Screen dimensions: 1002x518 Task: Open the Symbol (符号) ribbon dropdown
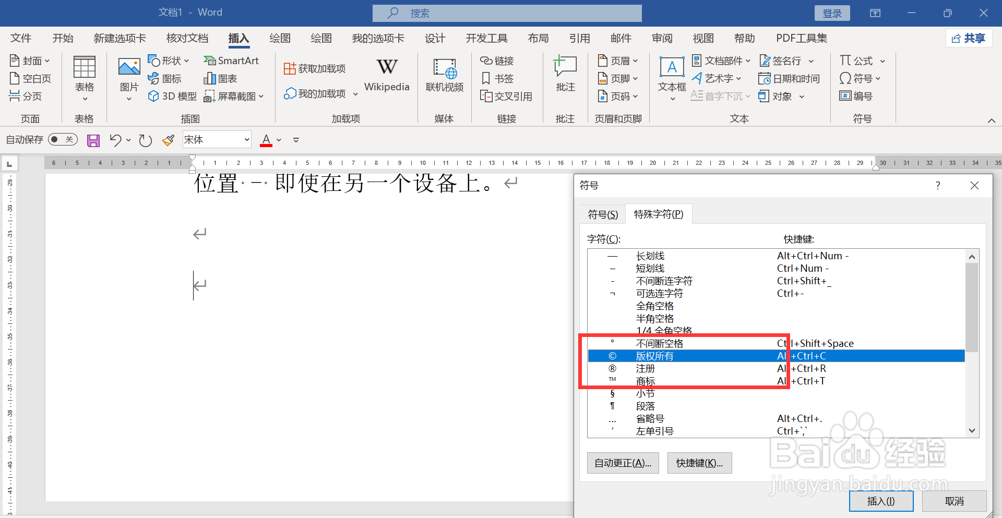coord(860,78)
